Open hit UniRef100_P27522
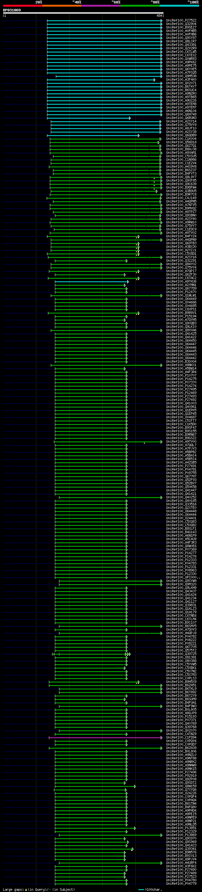202x892 pixels. [181, 21]
